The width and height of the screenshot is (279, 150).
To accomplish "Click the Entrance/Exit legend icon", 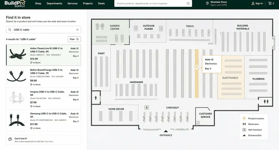I will tap(244, 135).
